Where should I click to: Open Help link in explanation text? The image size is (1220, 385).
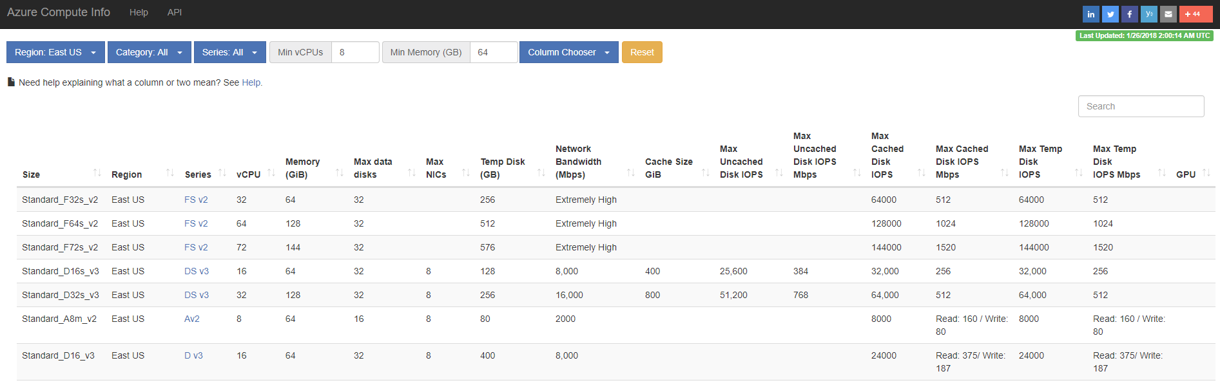251,82
